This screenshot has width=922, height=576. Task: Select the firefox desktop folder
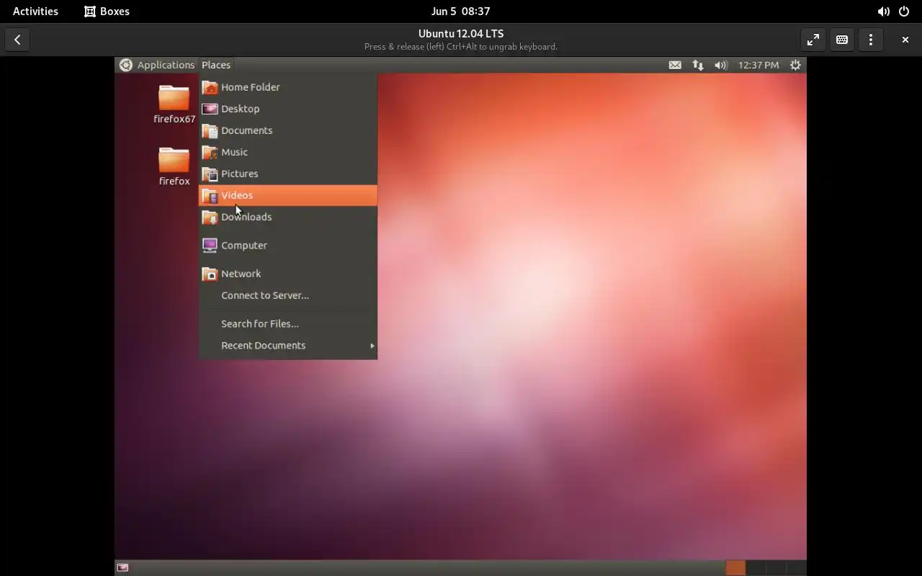(x=174, y=166)
